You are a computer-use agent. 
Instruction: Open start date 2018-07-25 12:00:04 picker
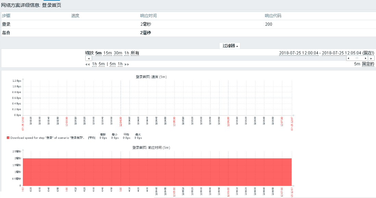[x=299, y=53]
